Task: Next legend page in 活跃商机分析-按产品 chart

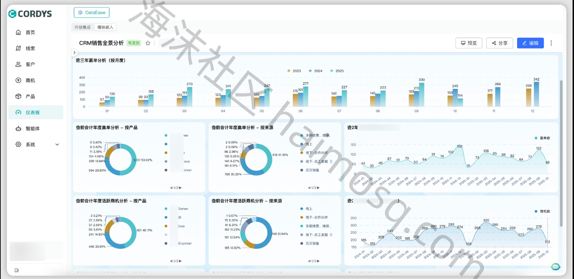Action: point(180,261)
